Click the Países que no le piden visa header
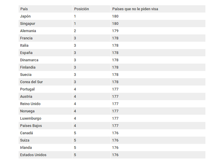The width and height of the screenshot is (224, 164). coord(135,9)
